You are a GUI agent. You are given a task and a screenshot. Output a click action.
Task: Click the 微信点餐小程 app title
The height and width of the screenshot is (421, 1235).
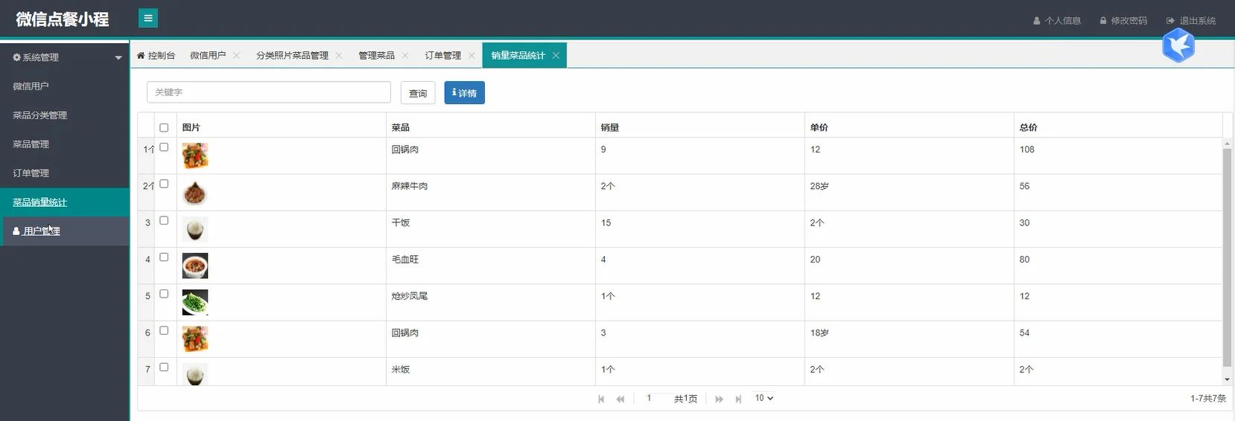pos(63,19)
